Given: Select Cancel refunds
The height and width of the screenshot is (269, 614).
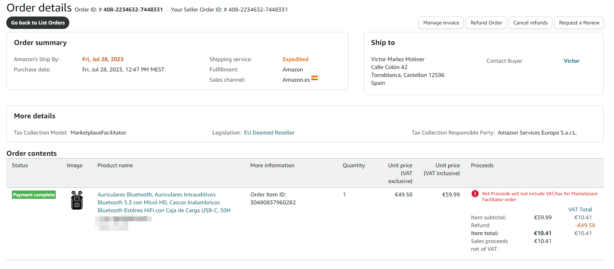Looking at the screenshot, I should pos(530,23).
